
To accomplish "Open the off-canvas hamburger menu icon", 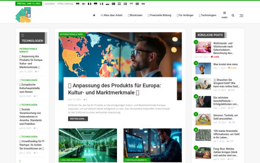I will click(x=241, y=16).
